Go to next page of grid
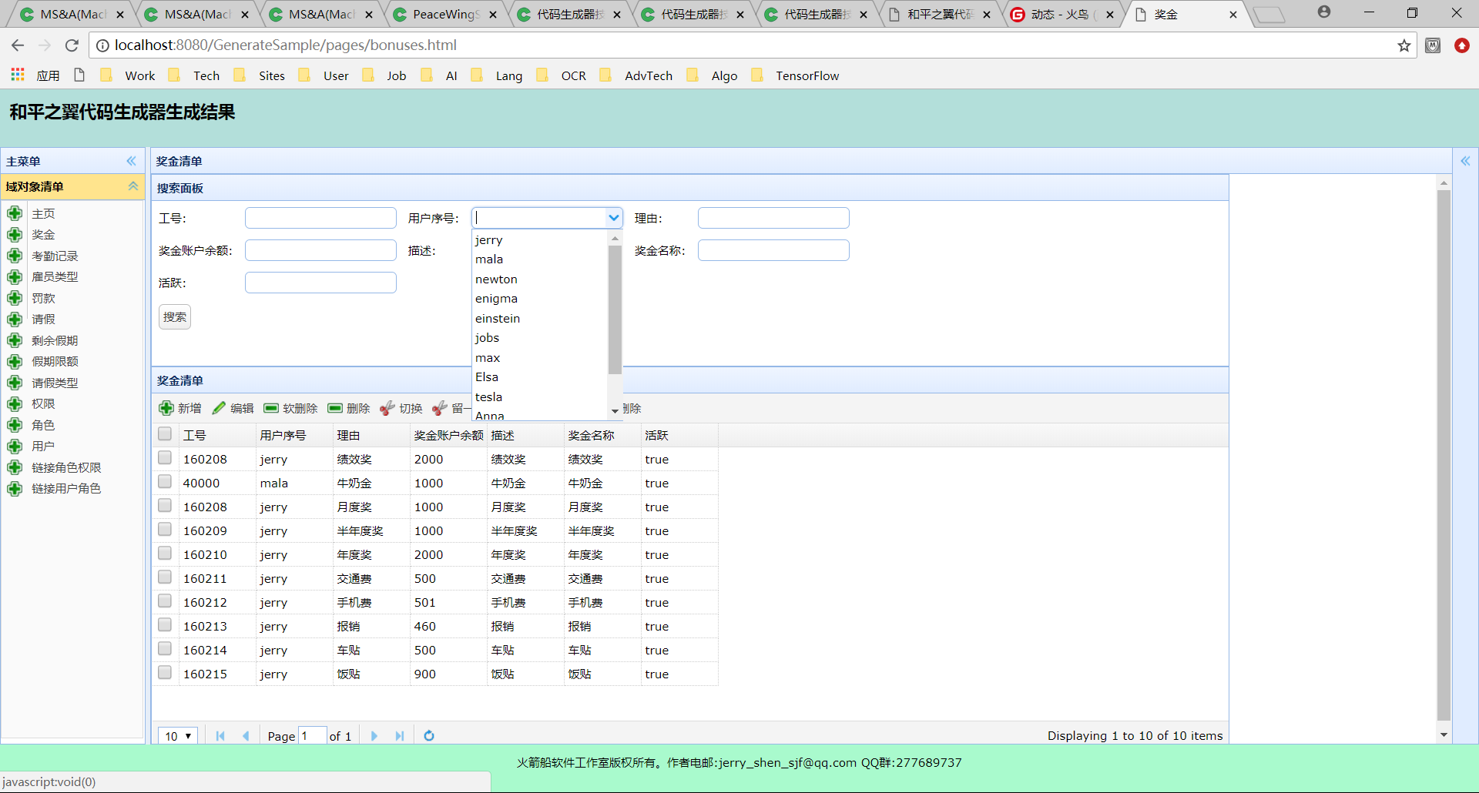 click(374, 736)
